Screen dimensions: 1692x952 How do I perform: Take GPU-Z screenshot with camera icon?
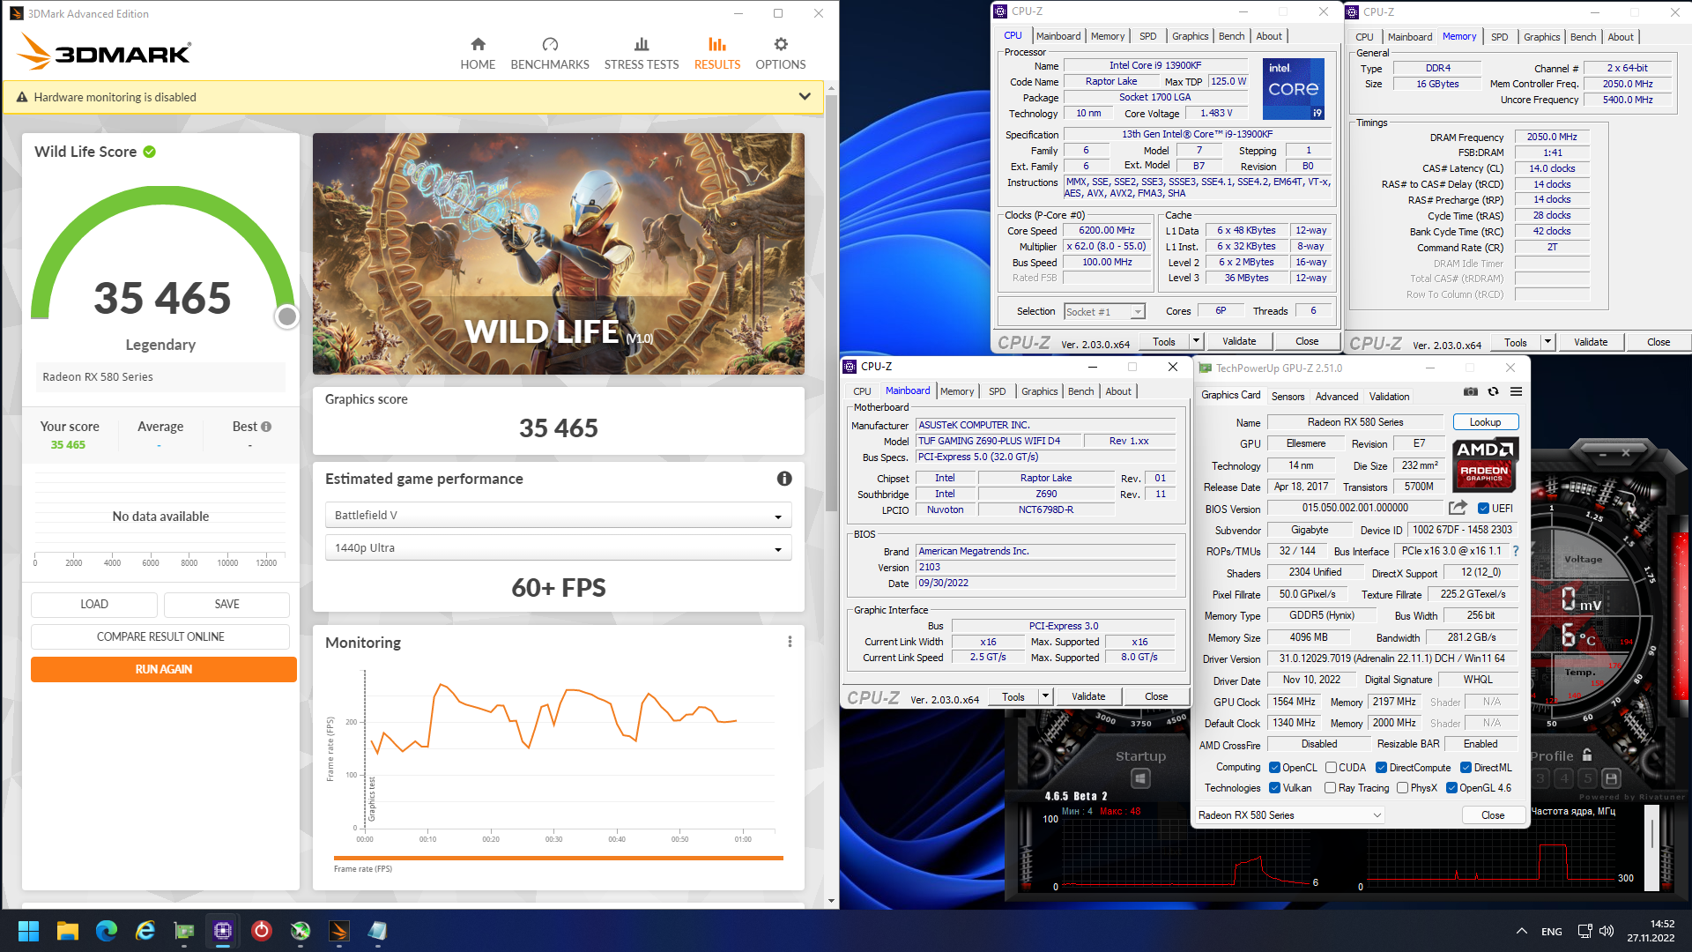(1471, 391)
